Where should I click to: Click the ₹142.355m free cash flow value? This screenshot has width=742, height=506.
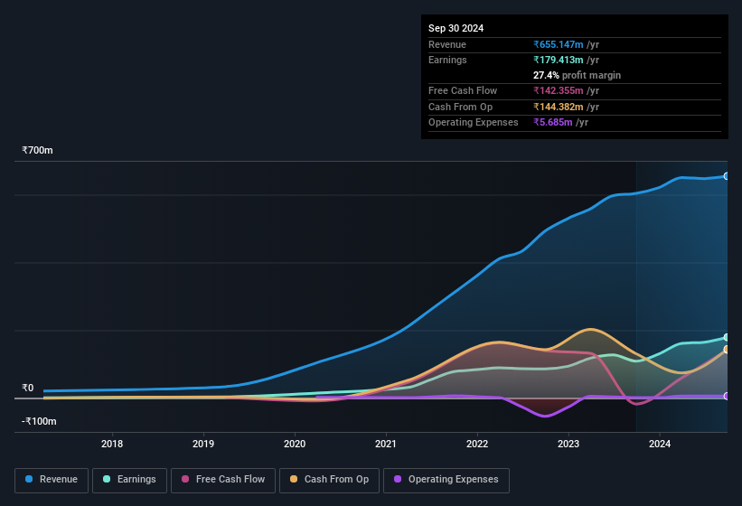pyautogui.click(x=559, y=90)
